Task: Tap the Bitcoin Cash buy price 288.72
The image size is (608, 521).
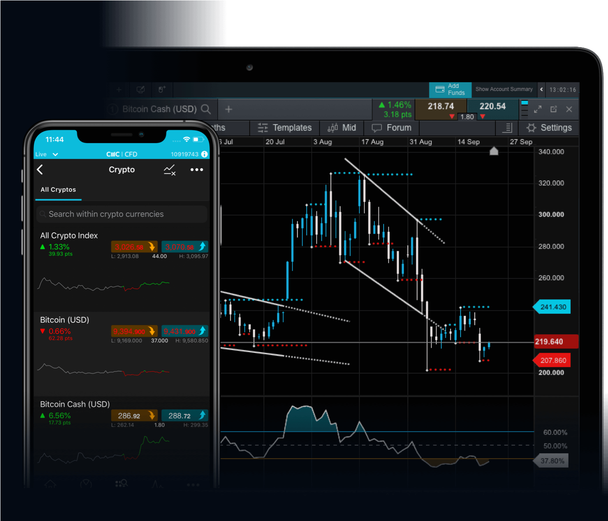Action: click(x=185, y=416)
